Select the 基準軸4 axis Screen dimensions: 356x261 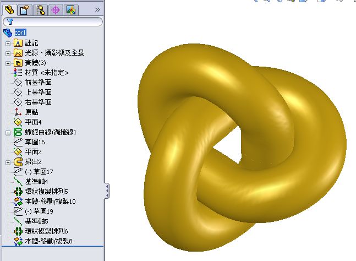(x=36, y=182)
